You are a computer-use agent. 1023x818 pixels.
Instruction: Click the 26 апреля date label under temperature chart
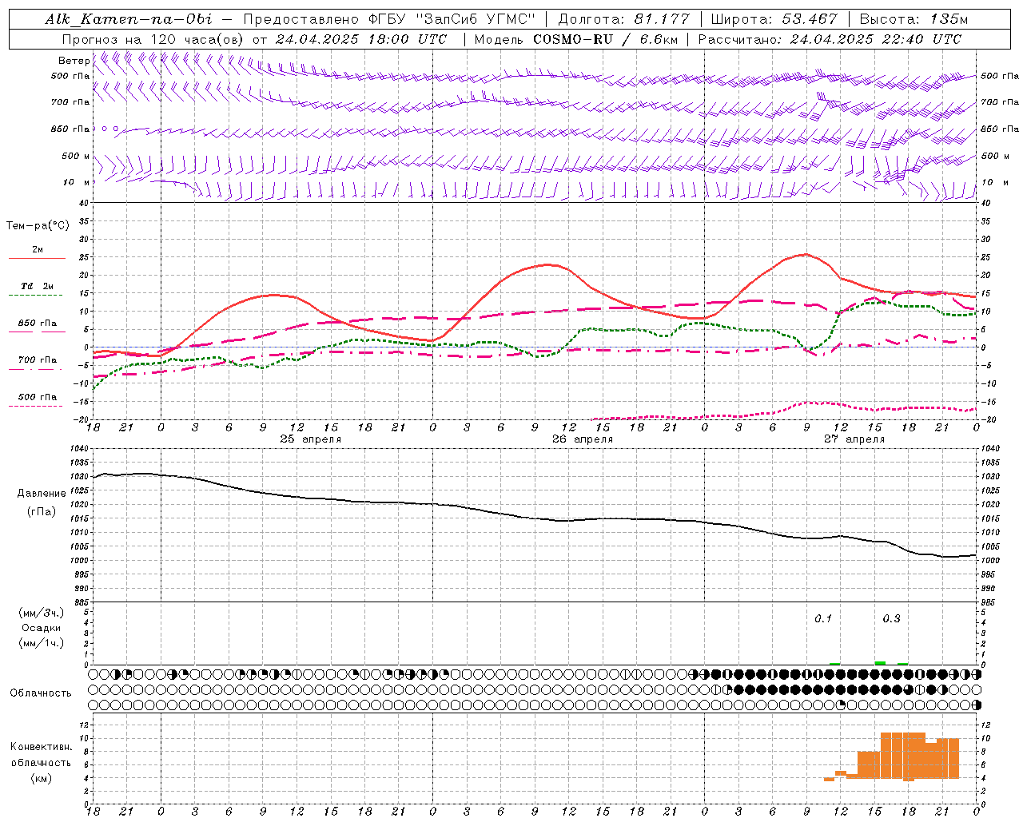(x=582, y=439)
